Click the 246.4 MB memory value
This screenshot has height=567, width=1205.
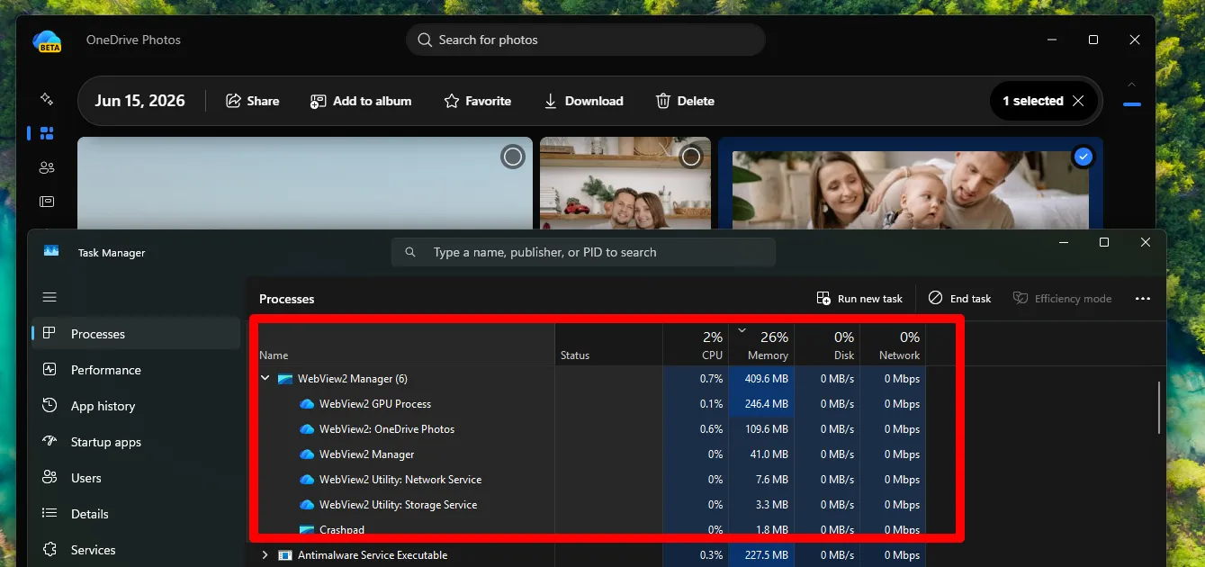[766, 404]
